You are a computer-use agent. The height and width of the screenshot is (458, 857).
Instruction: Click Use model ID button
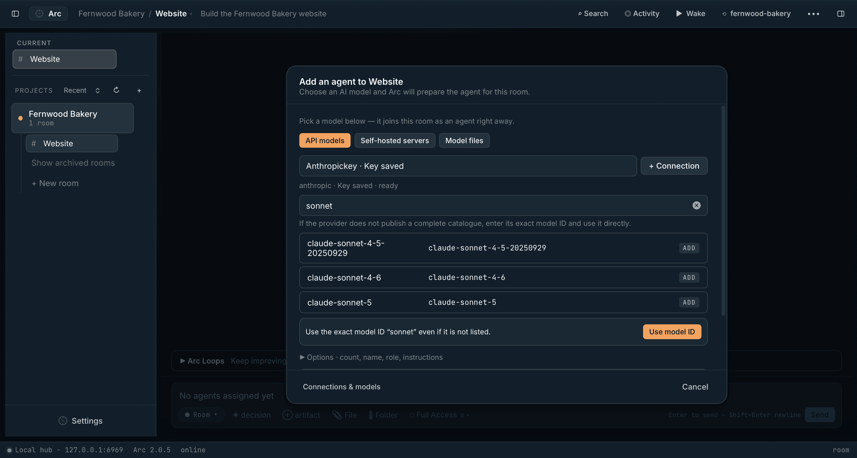point(672,332)
